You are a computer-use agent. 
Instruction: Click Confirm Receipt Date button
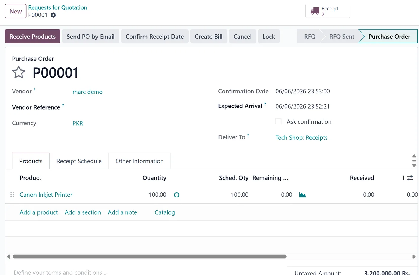click(155, 37)
